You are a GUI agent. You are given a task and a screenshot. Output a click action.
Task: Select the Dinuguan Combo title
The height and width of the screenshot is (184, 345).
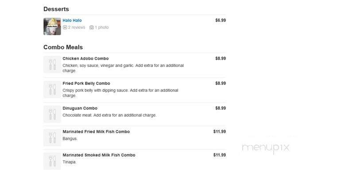coord(80,108)
